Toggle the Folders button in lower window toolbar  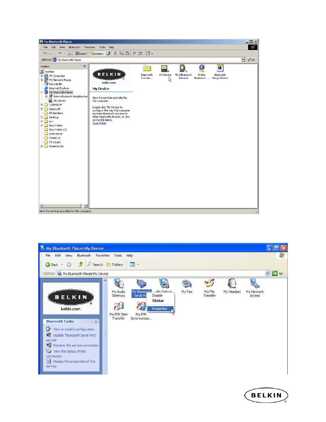coord(114,264)
